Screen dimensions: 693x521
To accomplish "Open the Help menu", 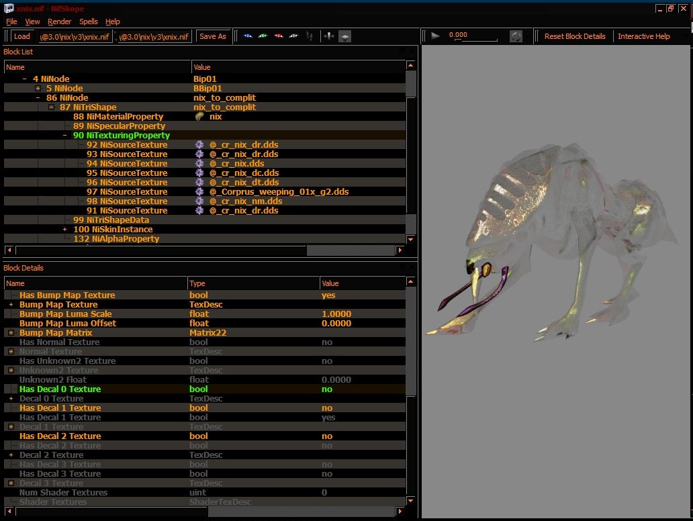I will [113, 21].
